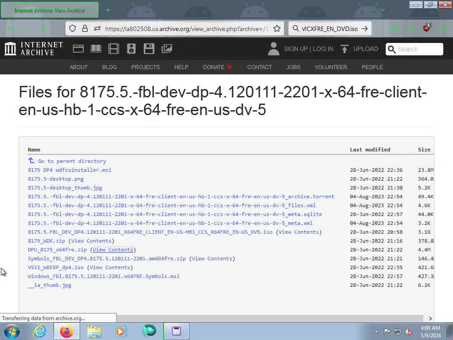This screenshot has height=340, width=453.
Task: View Contents of the DV5.iso file
Action: 299,232
